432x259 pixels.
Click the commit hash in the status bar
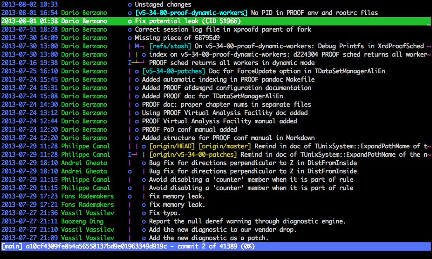point(94,246)
